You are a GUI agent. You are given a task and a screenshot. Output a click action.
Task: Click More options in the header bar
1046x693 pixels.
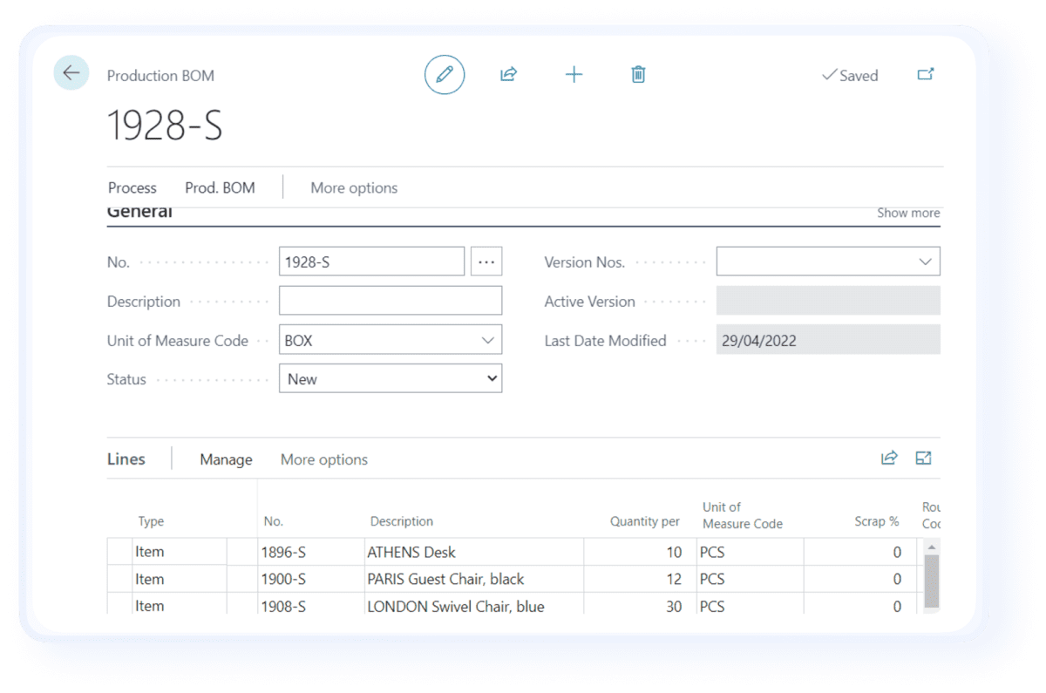pos(354,187)
